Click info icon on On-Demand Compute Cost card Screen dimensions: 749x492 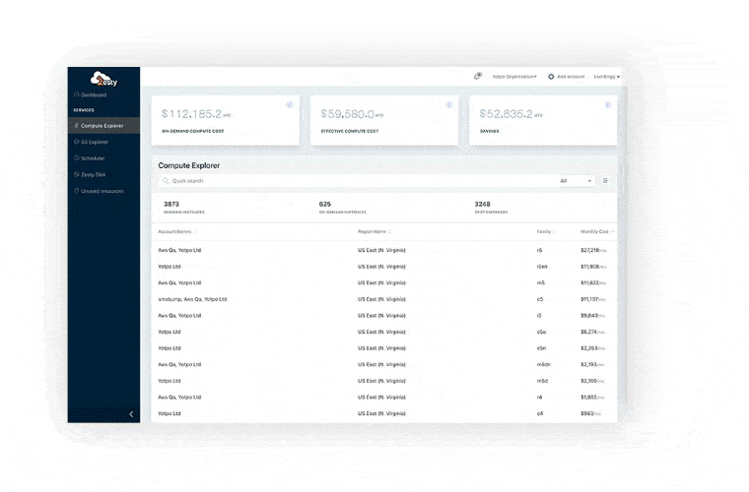pyautogui.click(x=290, y=105)
